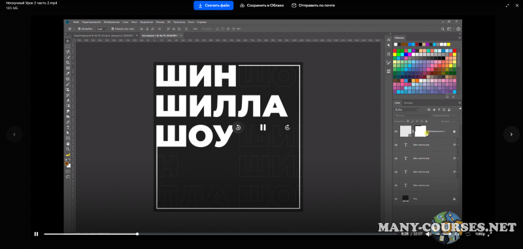523x249 pixels.
Task: Open the playback speed selector
Action: (x=458, y=234)
